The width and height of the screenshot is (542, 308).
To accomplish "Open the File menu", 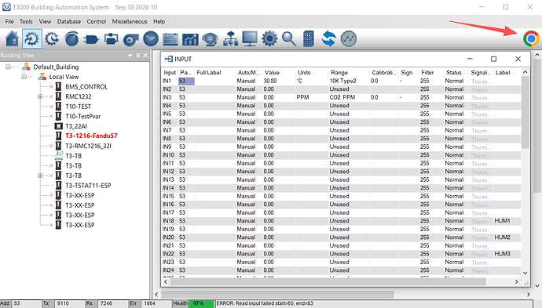I will click(9, 21).
